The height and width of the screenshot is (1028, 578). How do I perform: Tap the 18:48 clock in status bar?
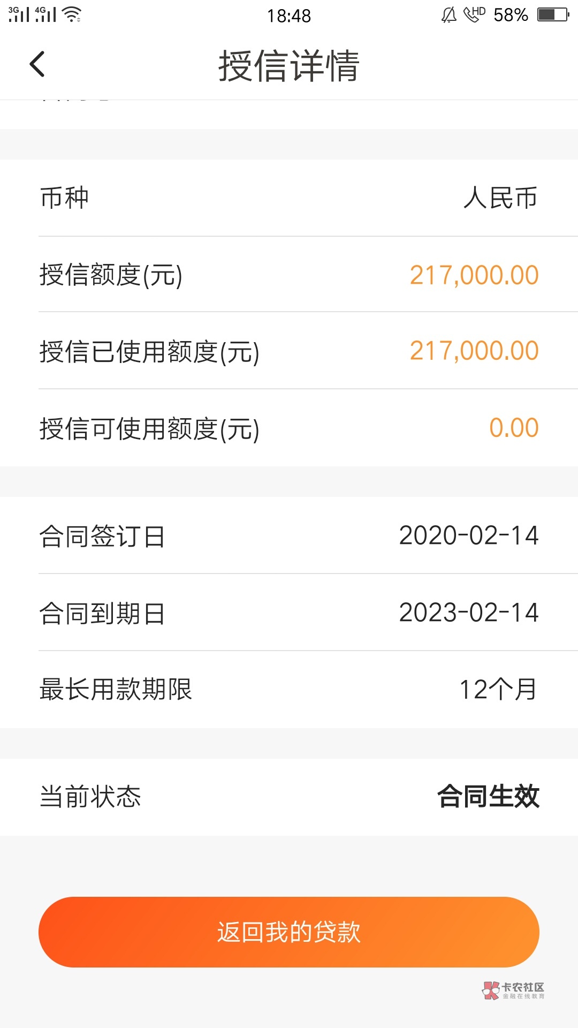click(289, 16)
